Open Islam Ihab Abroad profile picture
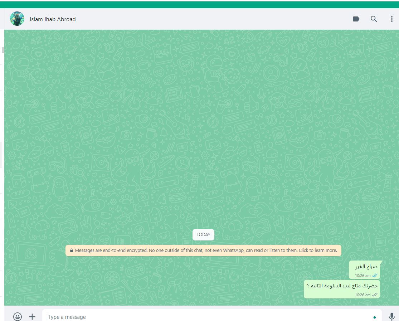Viewport: 399px width, 321px height. click(17, 19)
